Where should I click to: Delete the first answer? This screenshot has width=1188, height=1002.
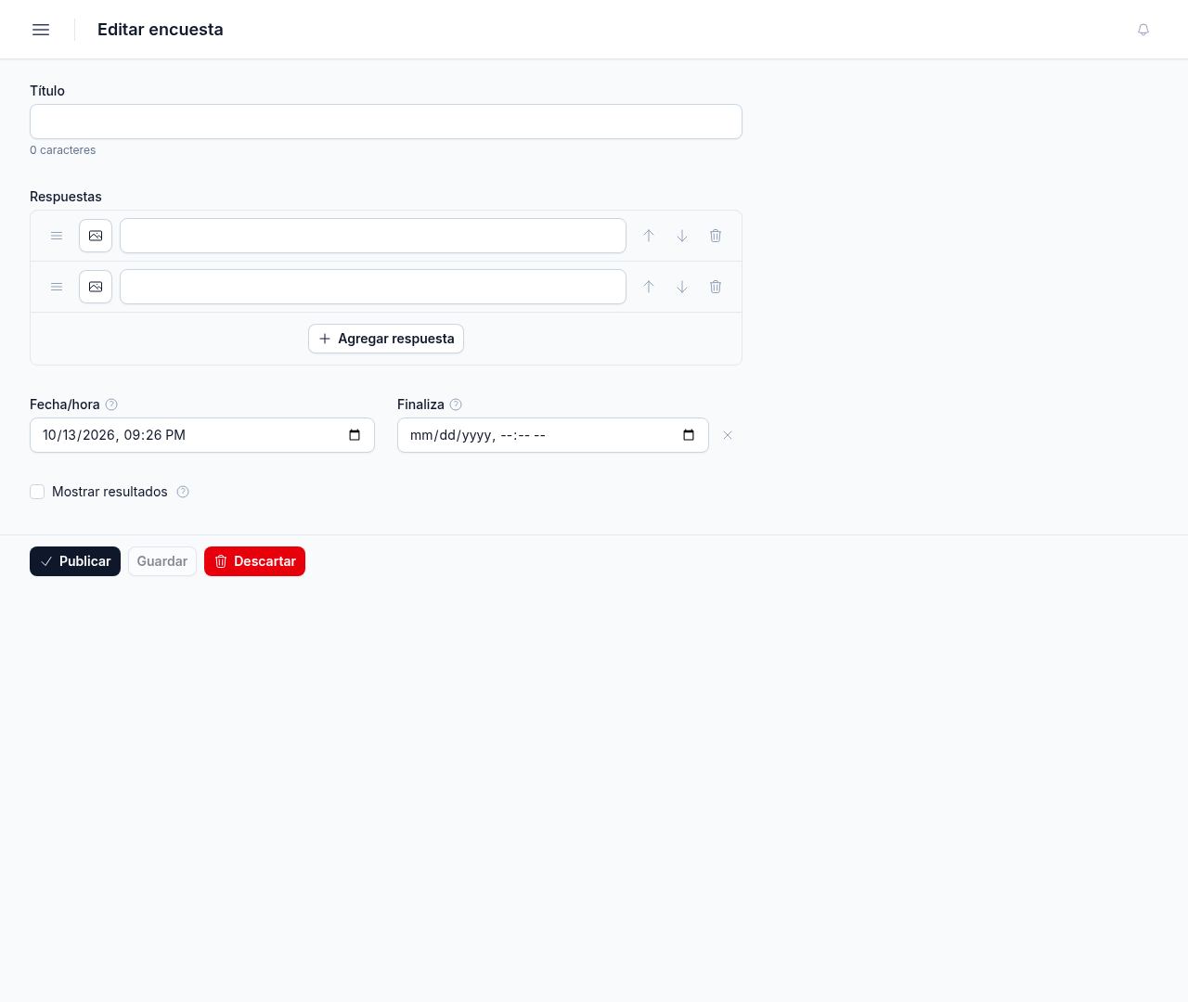(716, 236)
